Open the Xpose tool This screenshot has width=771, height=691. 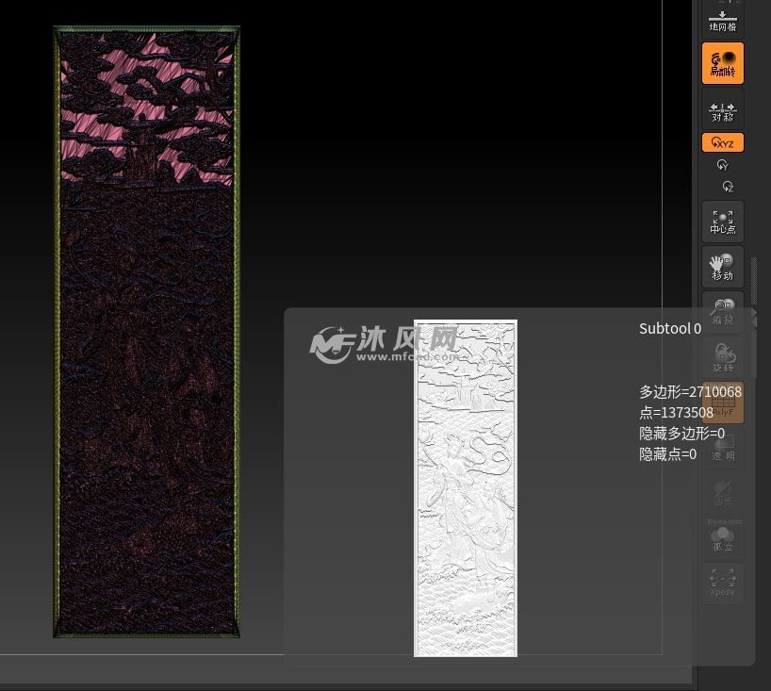(x=723, y=583)
